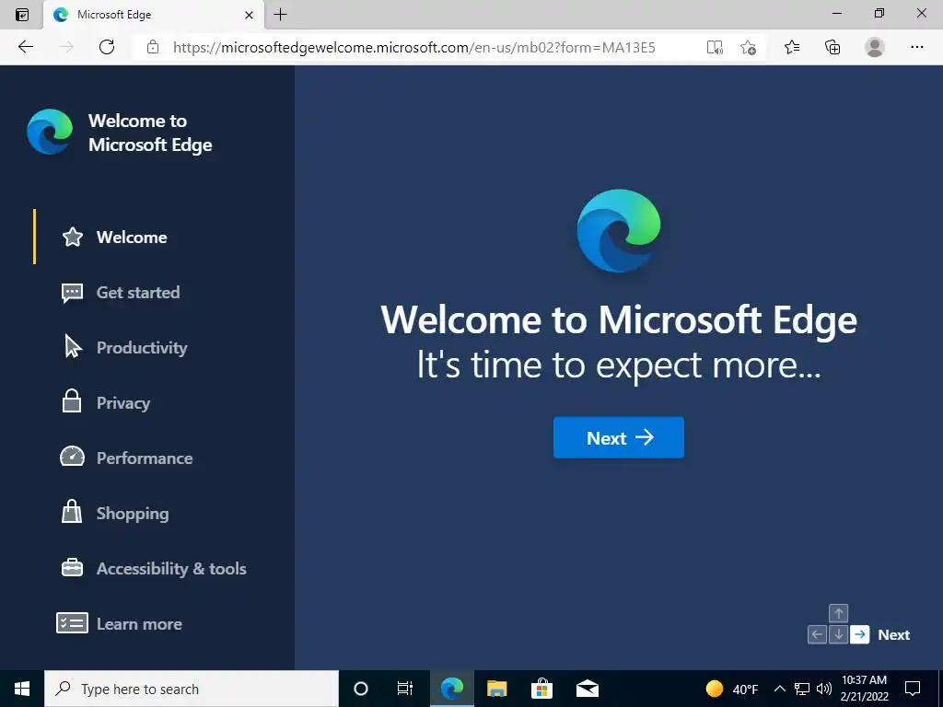Select the Microsoft Edge tab
The width and height of the screenshot is (943, 707).
point(154,15)
